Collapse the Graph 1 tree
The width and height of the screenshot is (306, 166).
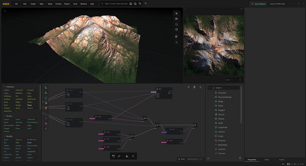(x=210, y=88)
